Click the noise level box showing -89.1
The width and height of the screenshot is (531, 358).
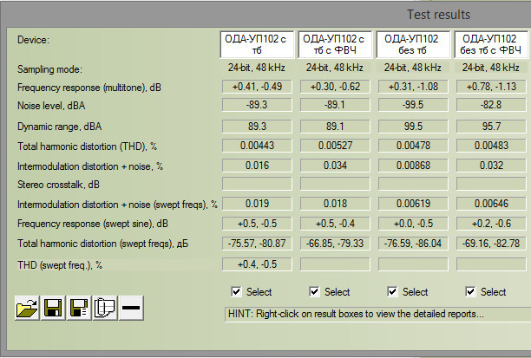point(335,105)
